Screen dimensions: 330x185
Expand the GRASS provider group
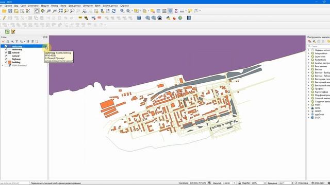309,111
